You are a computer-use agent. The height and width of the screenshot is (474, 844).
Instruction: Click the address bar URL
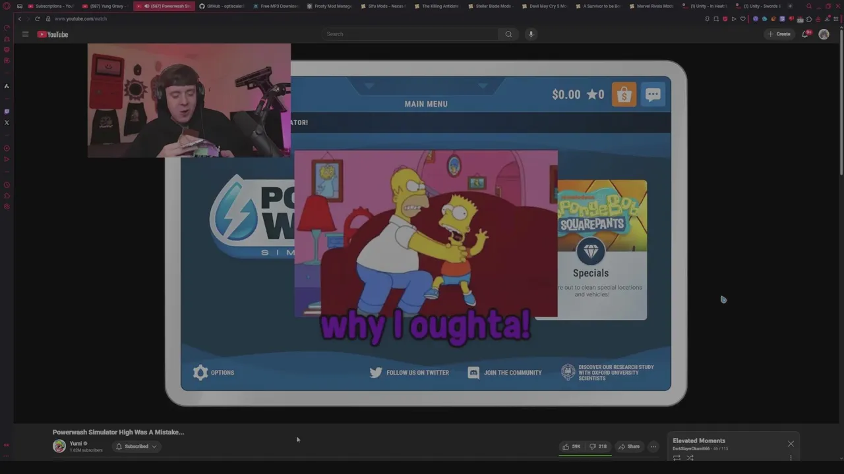pos(80,19)
